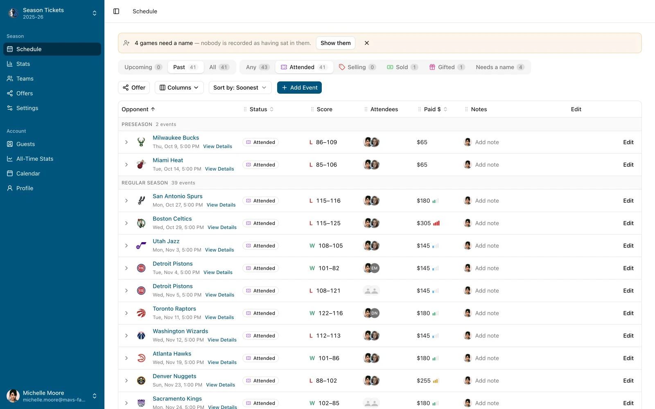Click the San Antonio Spurs logo
This screenshot has width=655, height=409.
pos(141,201)
